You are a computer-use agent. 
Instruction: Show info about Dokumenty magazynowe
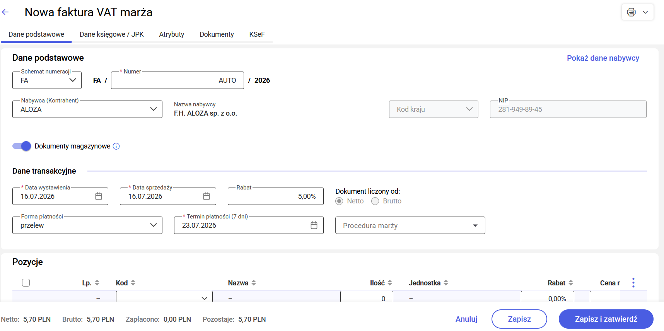tap(116, 146)
